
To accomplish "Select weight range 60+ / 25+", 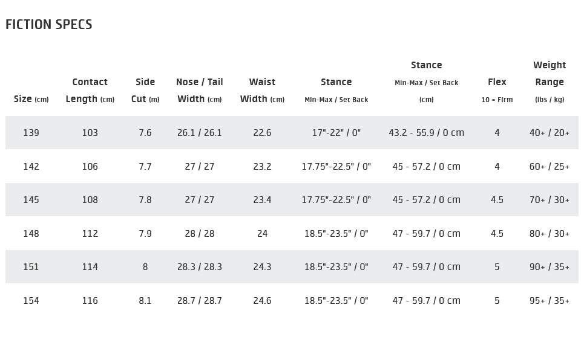I will (x=550, y=167).
